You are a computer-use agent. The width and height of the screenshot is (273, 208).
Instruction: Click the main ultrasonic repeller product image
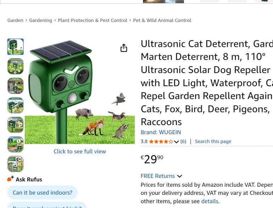coord(80,92)
